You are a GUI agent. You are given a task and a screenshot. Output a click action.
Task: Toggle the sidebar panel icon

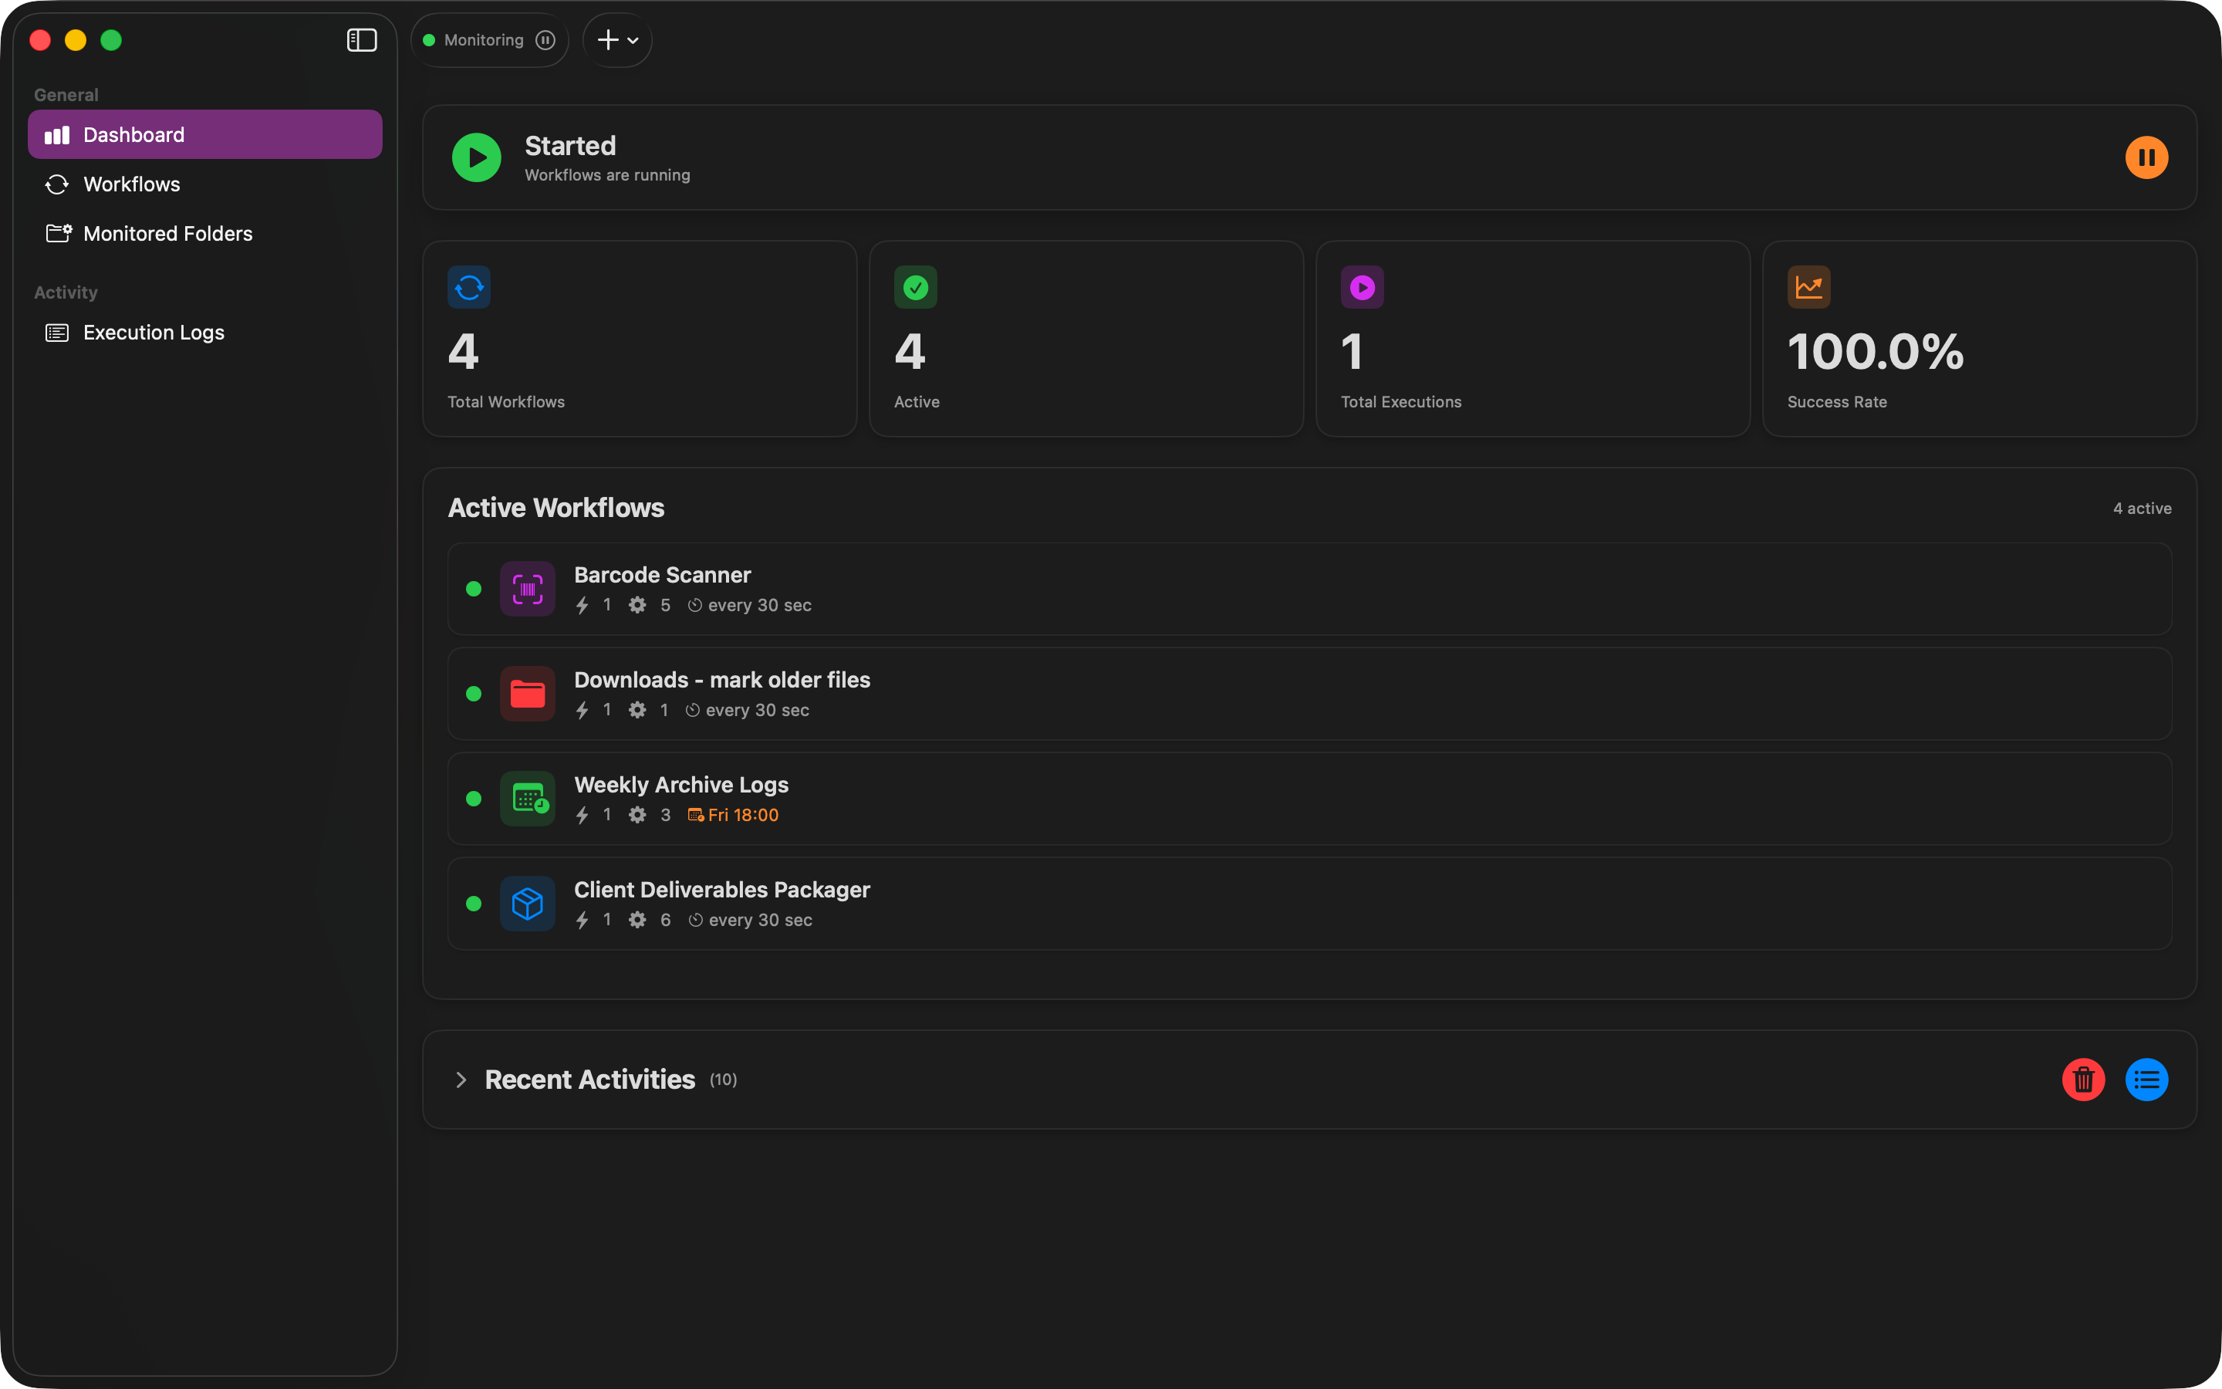click(362, 40)
